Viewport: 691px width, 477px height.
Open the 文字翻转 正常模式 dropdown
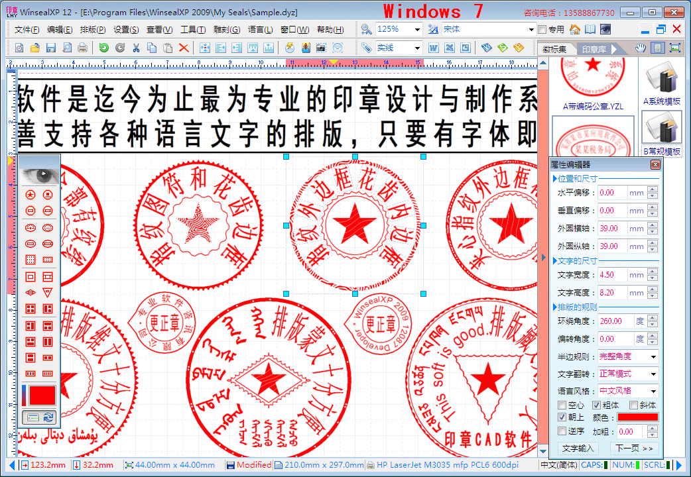click(x=653, y=374)
